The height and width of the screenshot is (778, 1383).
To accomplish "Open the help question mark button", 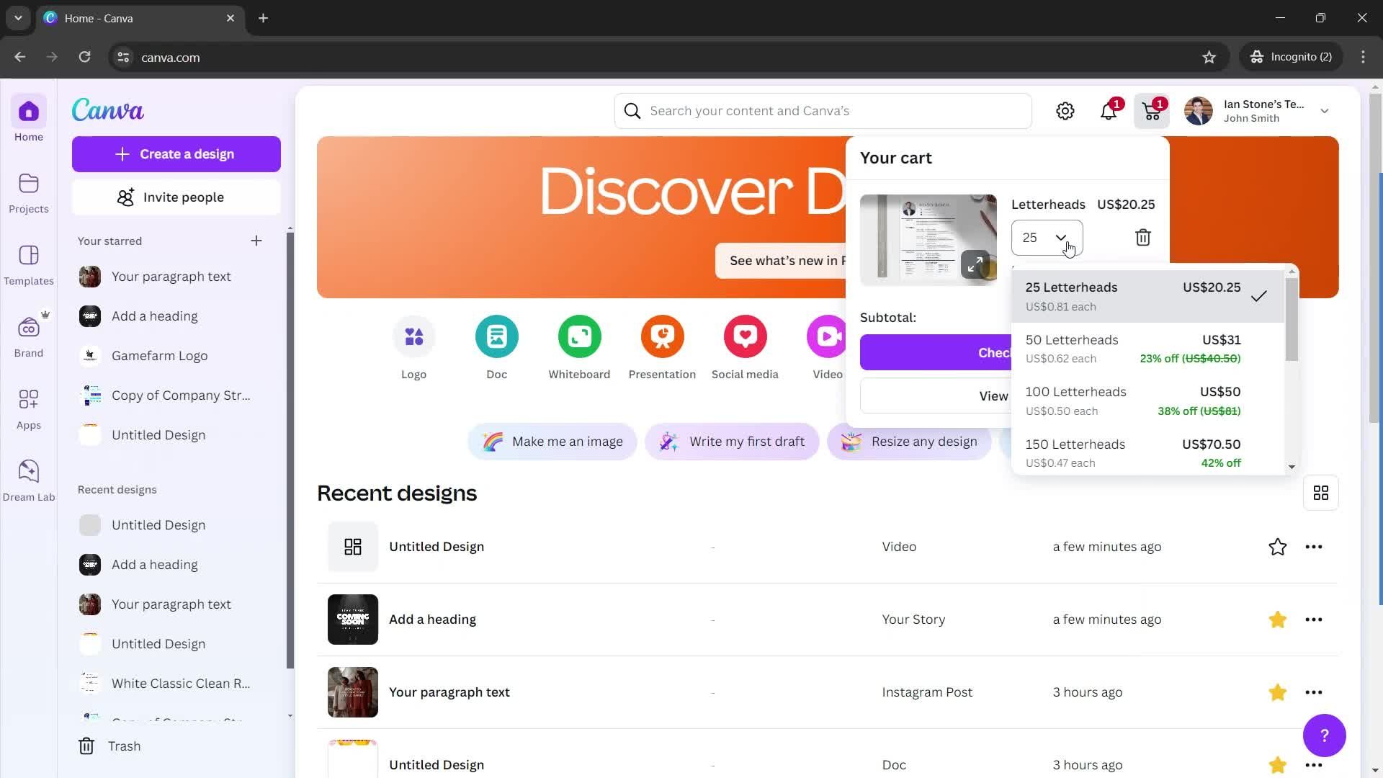I will click(x=1325, y=735).
